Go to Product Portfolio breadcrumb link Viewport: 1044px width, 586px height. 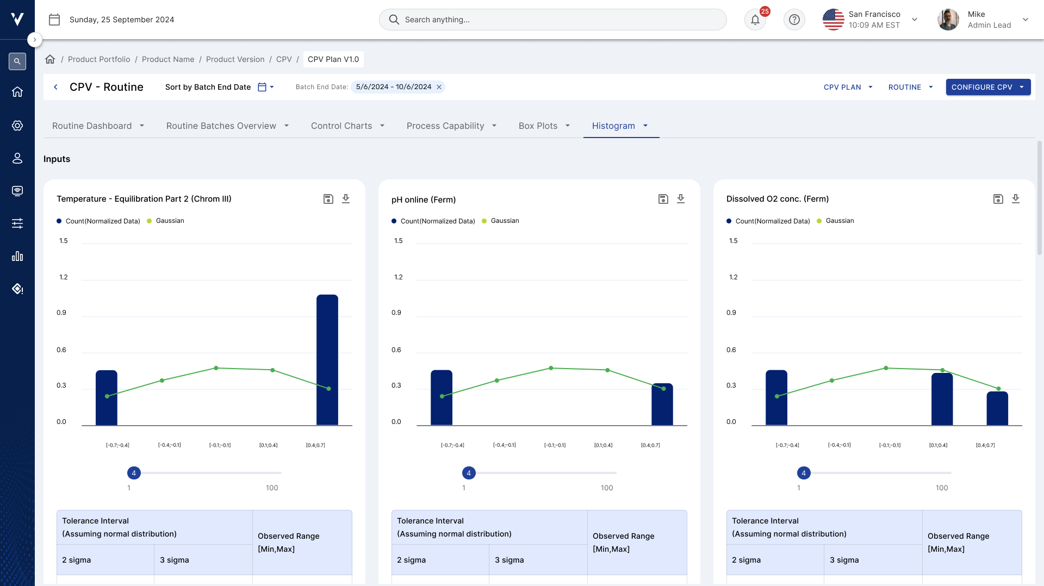(99, 59)
